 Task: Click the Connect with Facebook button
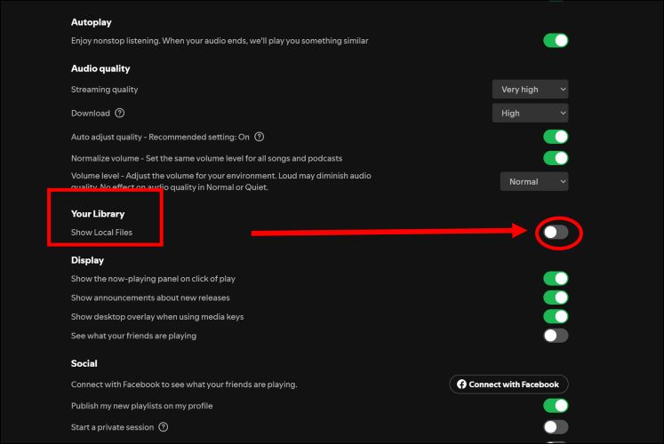click(x=508, y=385)
